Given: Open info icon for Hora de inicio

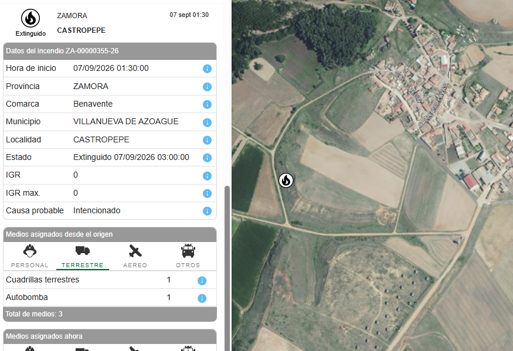Looking at the screenshot, I should pyautogui.click(x=207, y=69).
